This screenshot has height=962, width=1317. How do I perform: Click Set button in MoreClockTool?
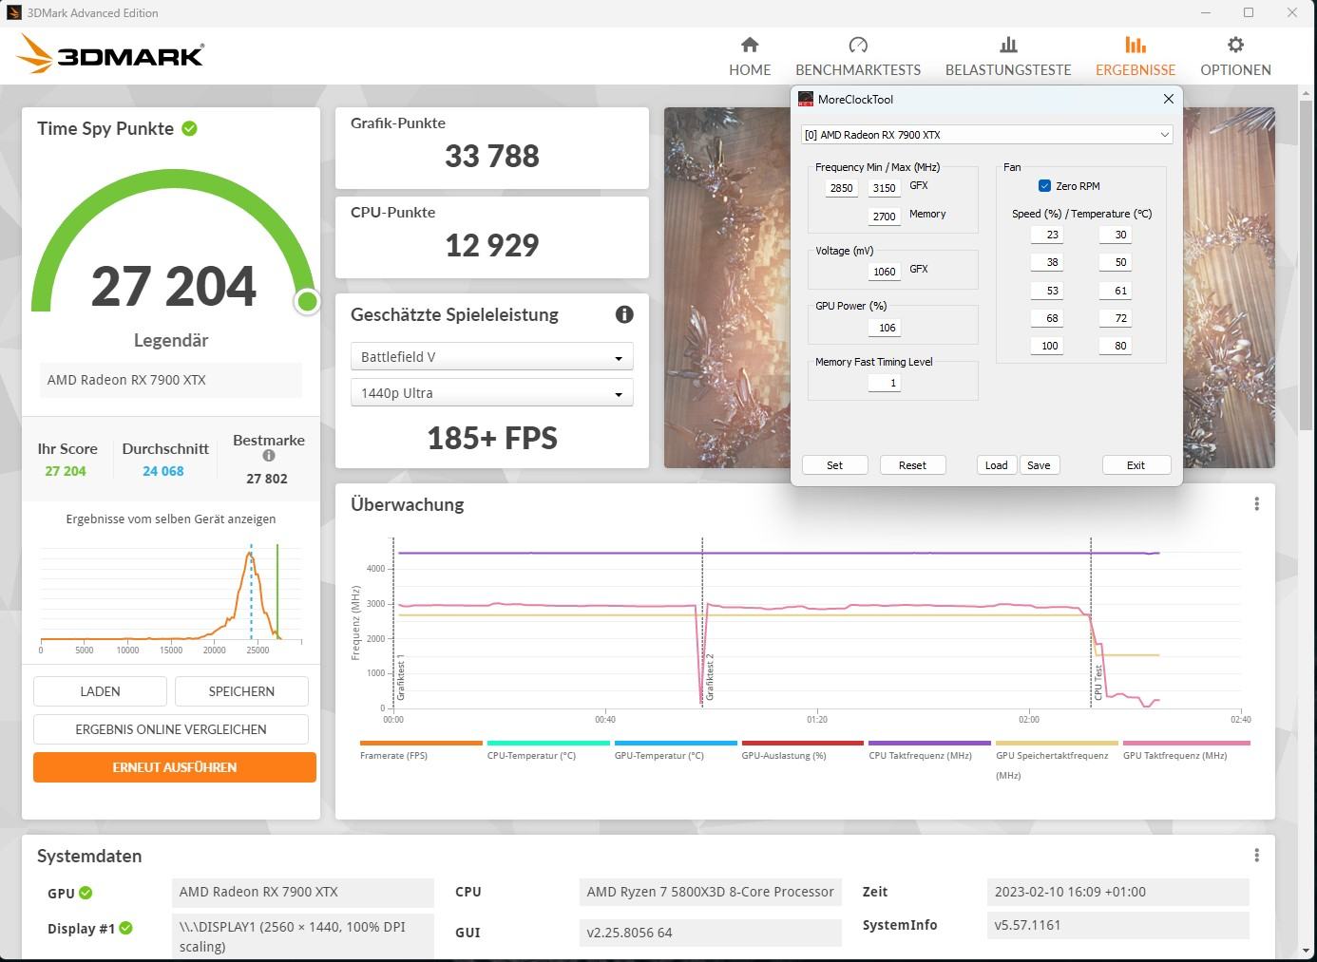tap(834, 465)
